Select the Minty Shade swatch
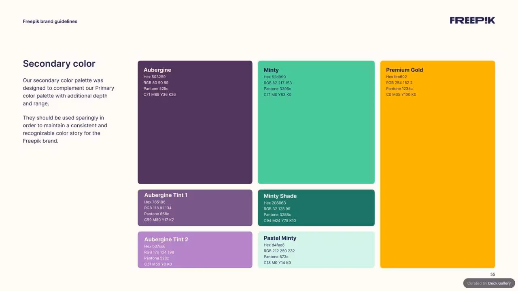 pos(316,208)
